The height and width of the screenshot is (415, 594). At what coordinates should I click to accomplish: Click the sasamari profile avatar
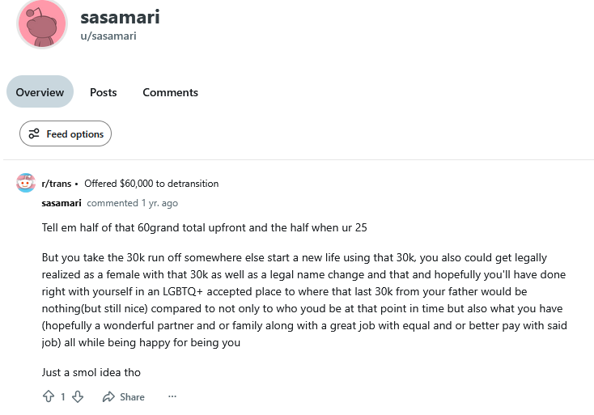coord(42,23)
